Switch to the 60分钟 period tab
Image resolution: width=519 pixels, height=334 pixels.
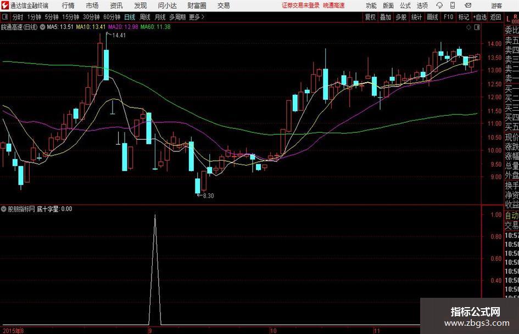(x=111, y=17)
